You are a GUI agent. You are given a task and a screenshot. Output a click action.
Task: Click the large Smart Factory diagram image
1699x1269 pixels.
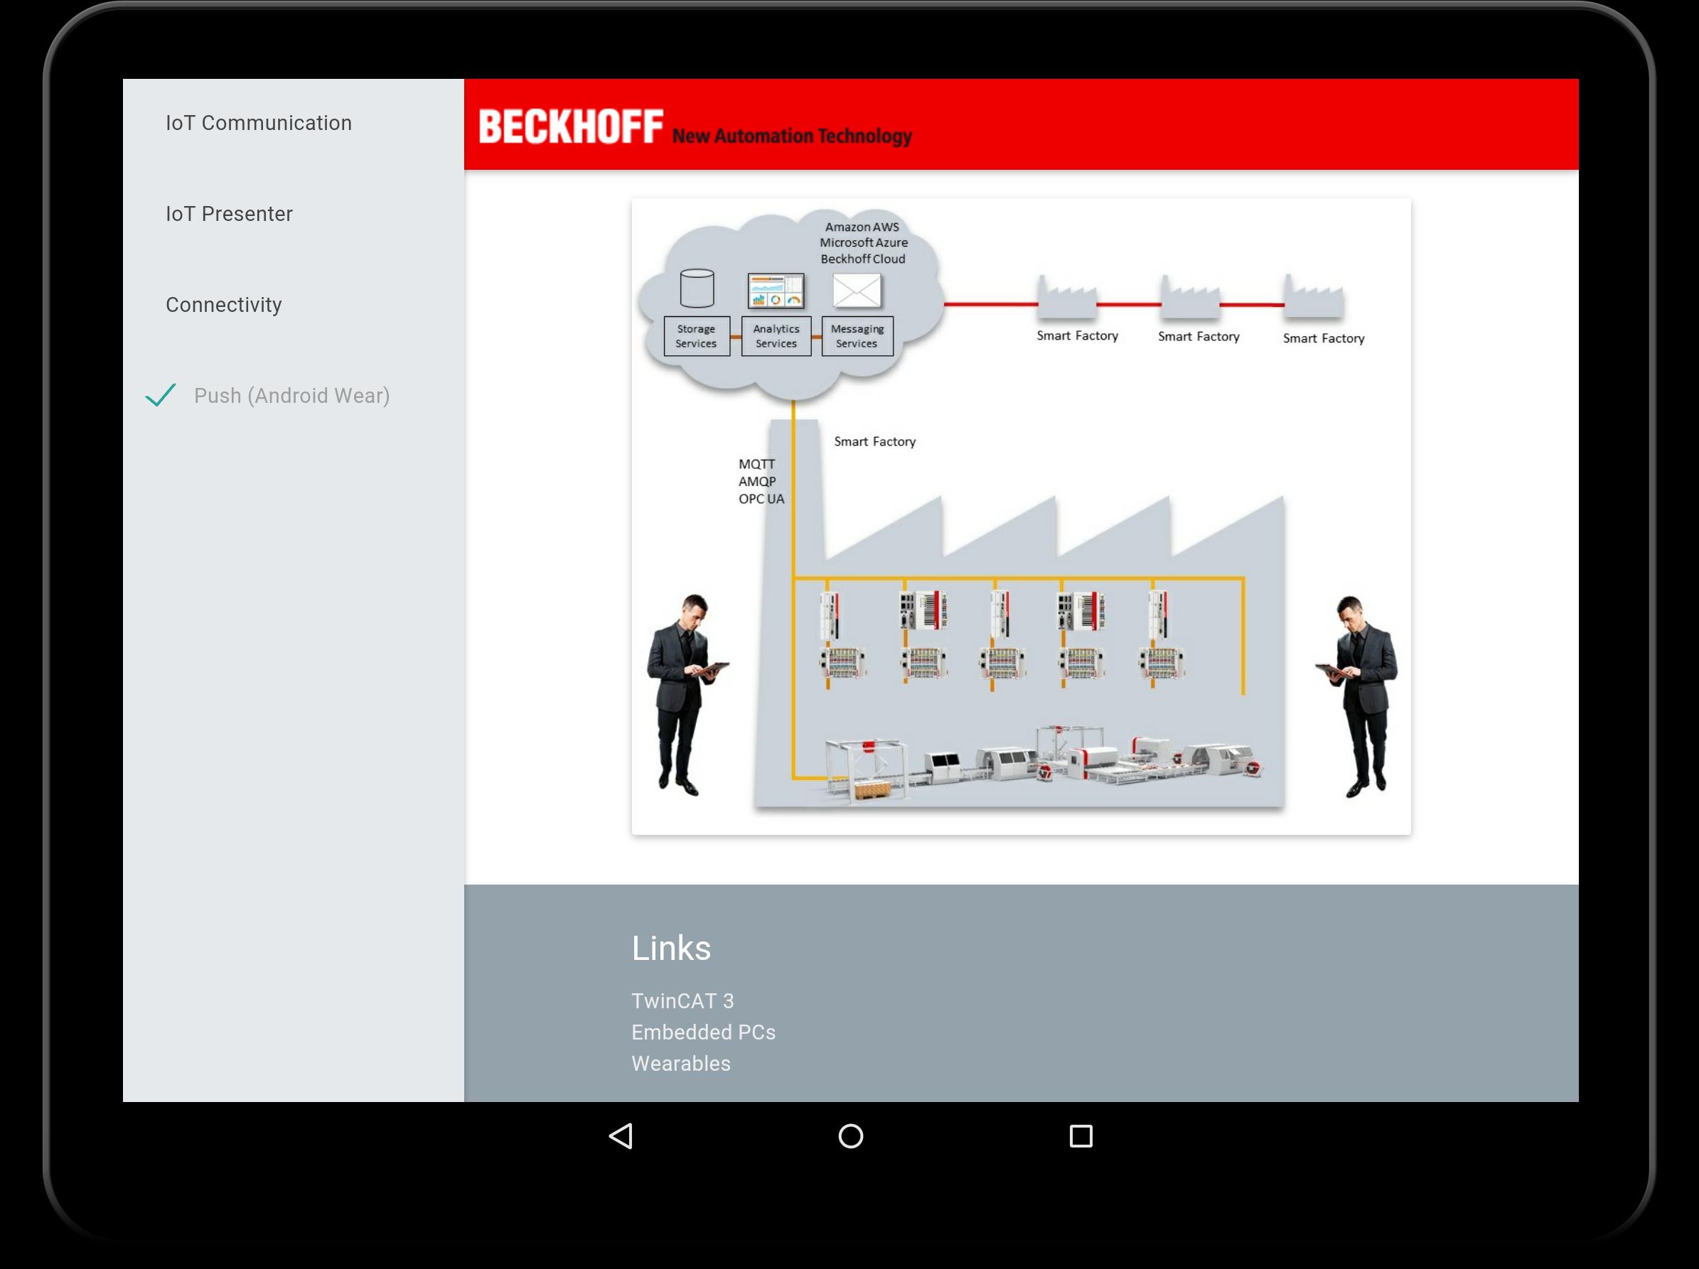(1020, 516)
